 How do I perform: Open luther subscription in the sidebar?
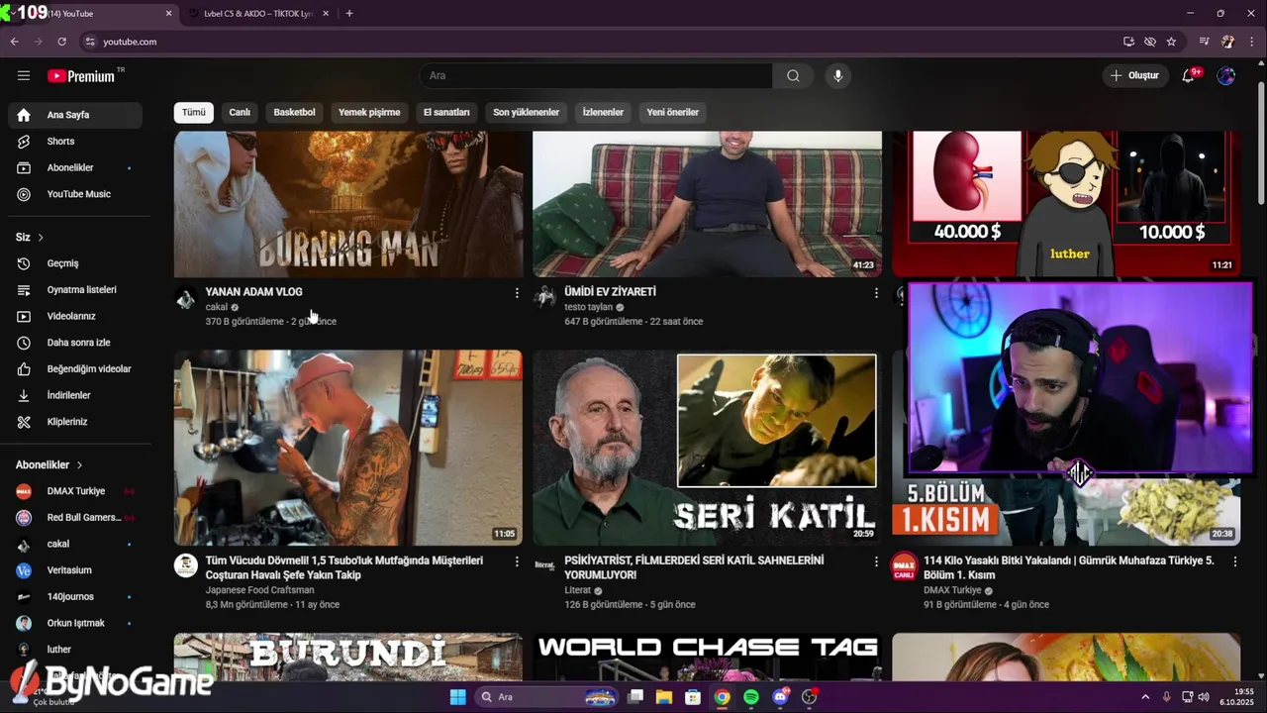[x=75, y=650]
